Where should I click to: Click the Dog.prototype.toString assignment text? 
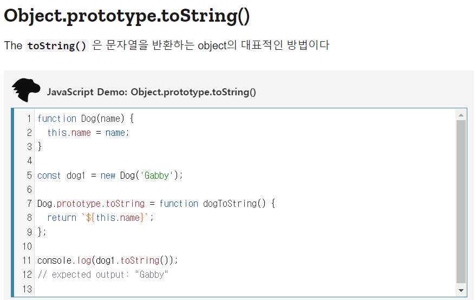click(90, 204)
